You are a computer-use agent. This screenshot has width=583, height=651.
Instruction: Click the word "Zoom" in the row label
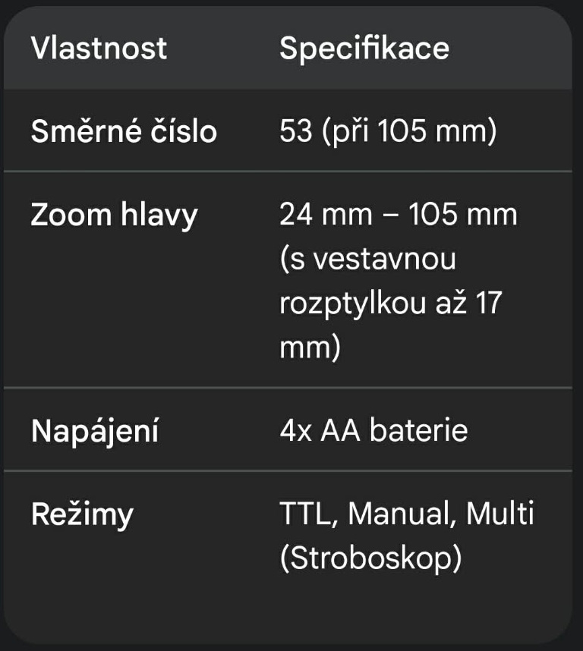(x=71, y=215)
